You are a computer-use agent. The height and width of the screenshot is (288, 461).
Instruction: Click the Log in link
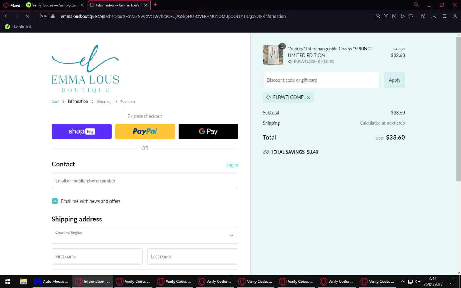point(232,165)
